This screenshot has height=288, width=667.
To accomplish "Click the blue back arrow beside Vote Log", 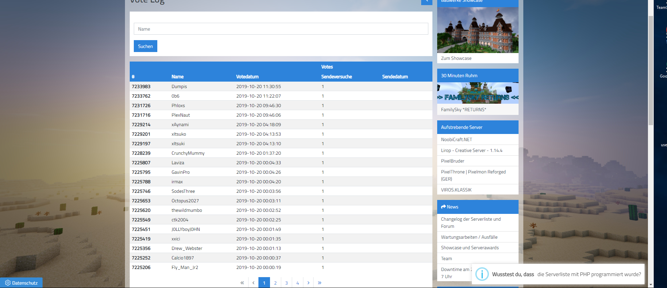I will [x=427, y=1].
